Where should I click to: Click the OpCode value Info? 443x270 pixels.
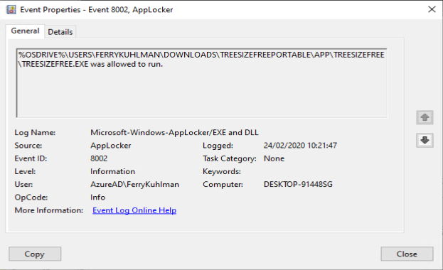tap(97, 197)
